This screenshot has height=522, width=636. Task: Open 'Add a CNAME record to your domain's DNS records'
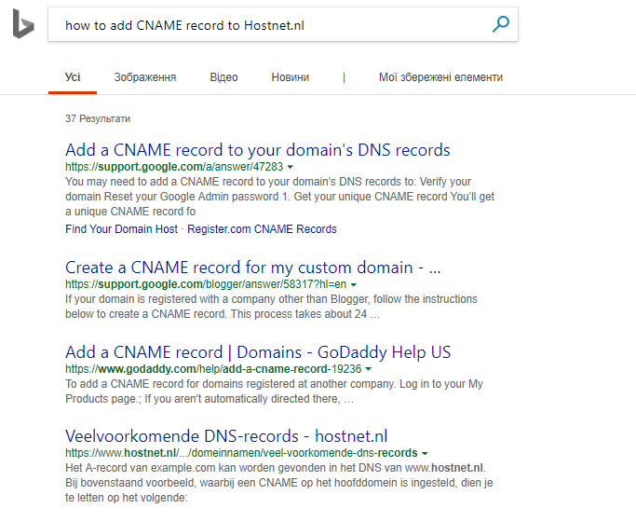click(258, 150)
